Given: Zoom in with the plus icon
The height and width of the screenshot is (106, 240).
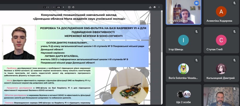Looking at the screenshot, I should 64,7.
